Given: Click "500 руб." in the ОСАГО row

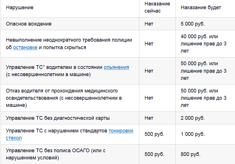Looking at the screenshot, I should point(154,154).
